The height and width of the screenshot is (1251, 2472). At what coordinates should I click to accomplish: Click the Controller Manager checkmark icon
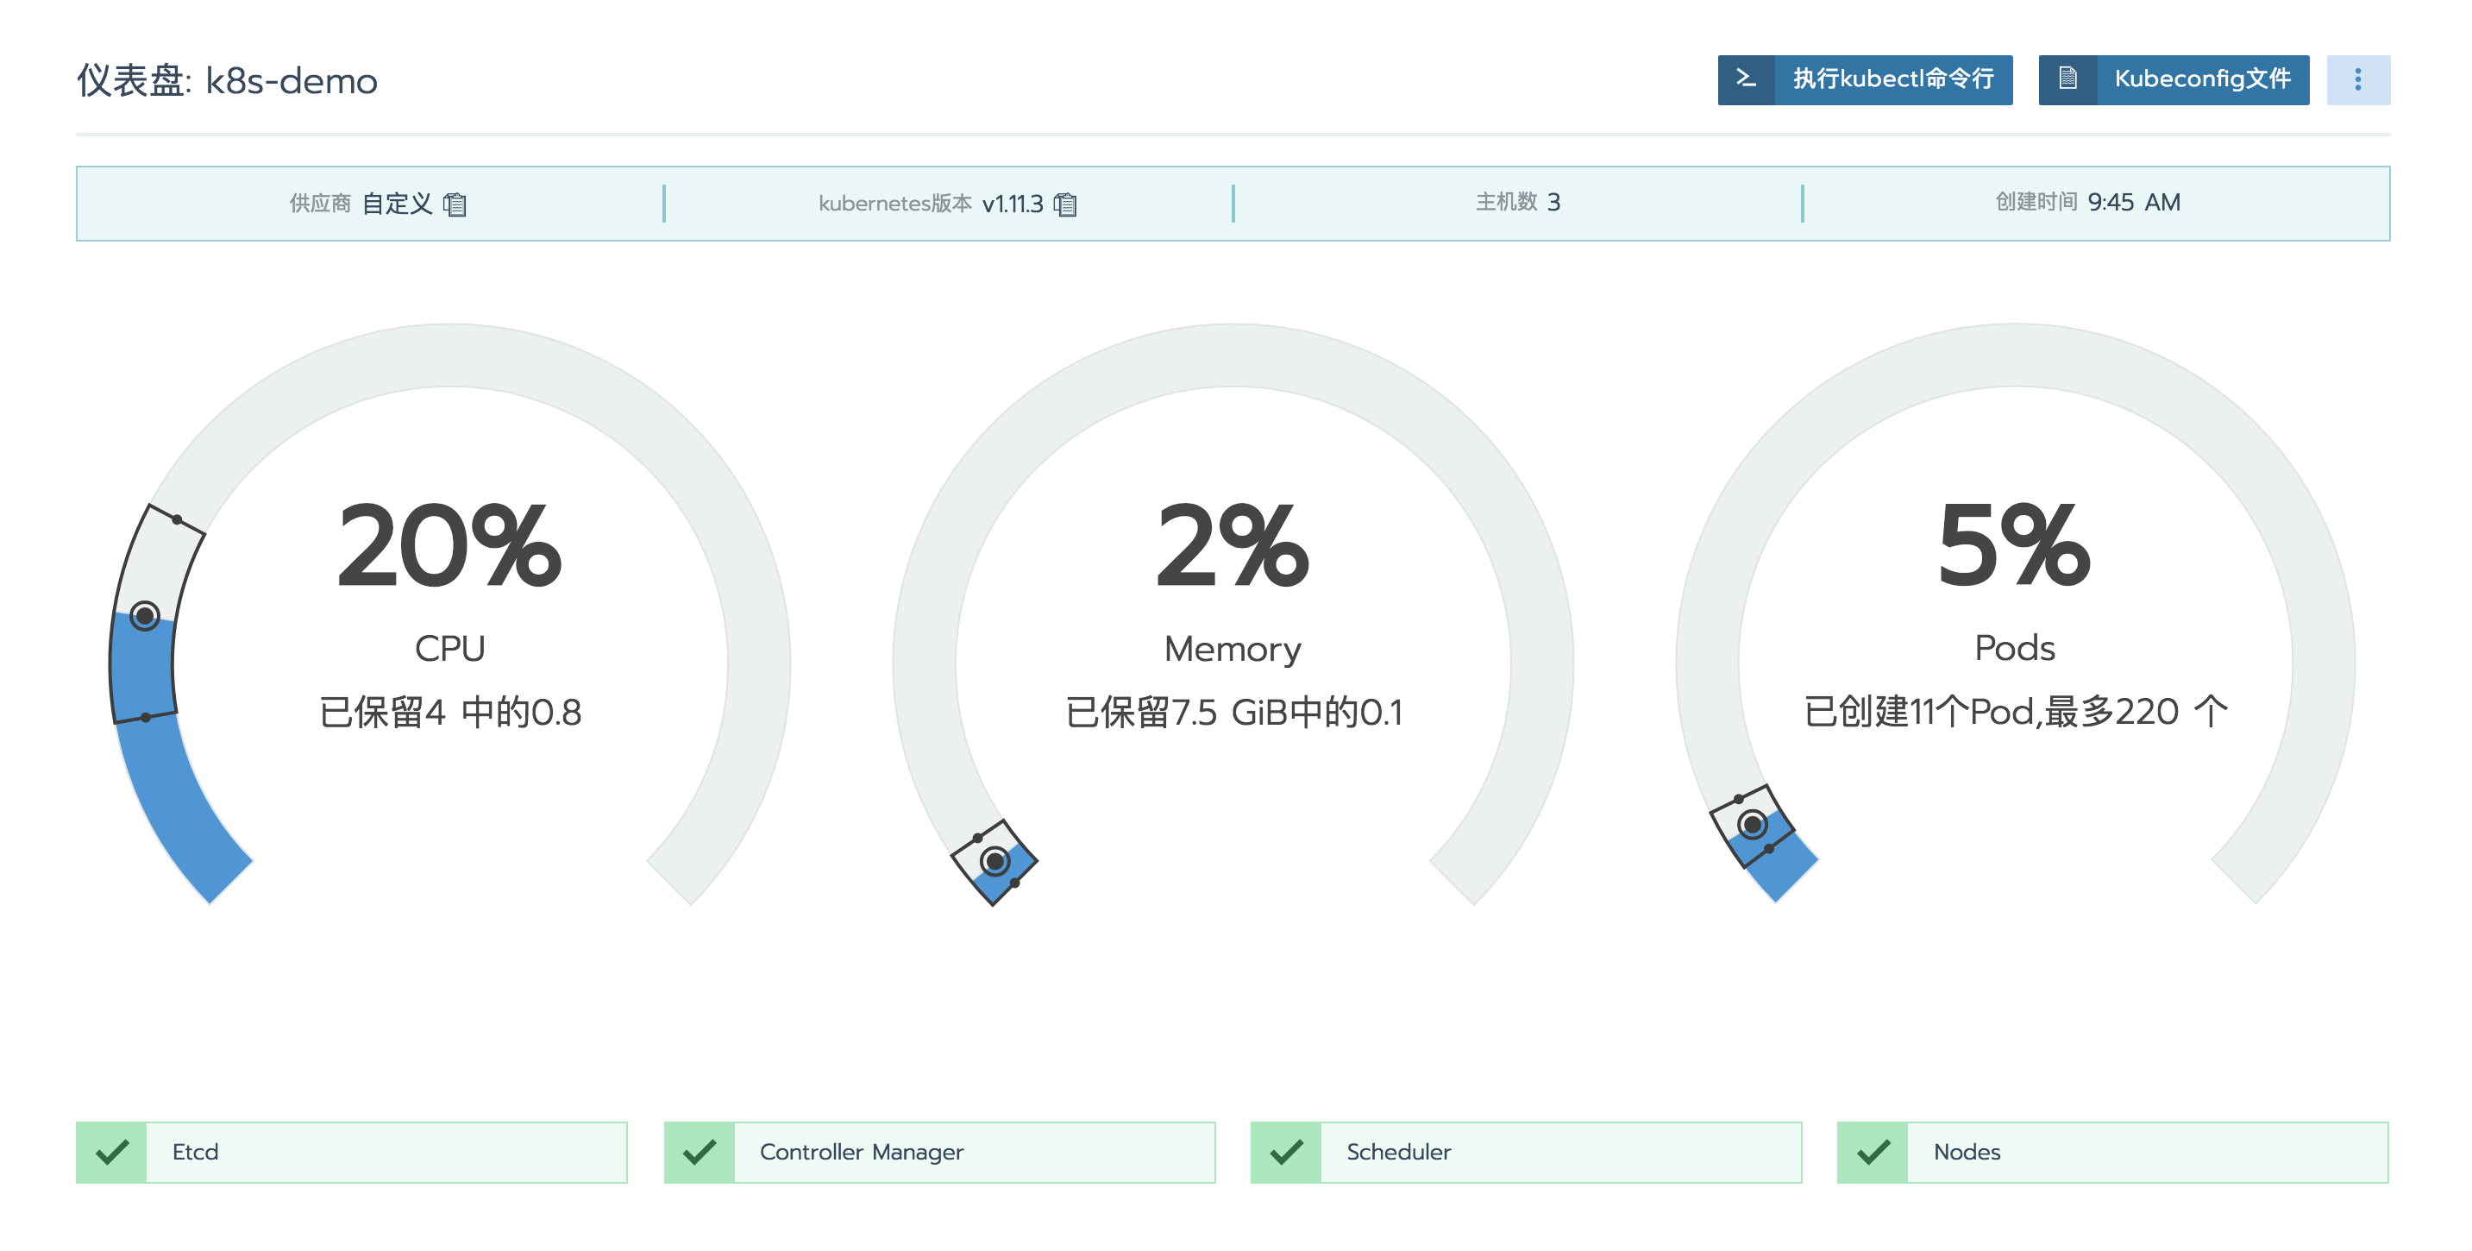coord(700,1151)
